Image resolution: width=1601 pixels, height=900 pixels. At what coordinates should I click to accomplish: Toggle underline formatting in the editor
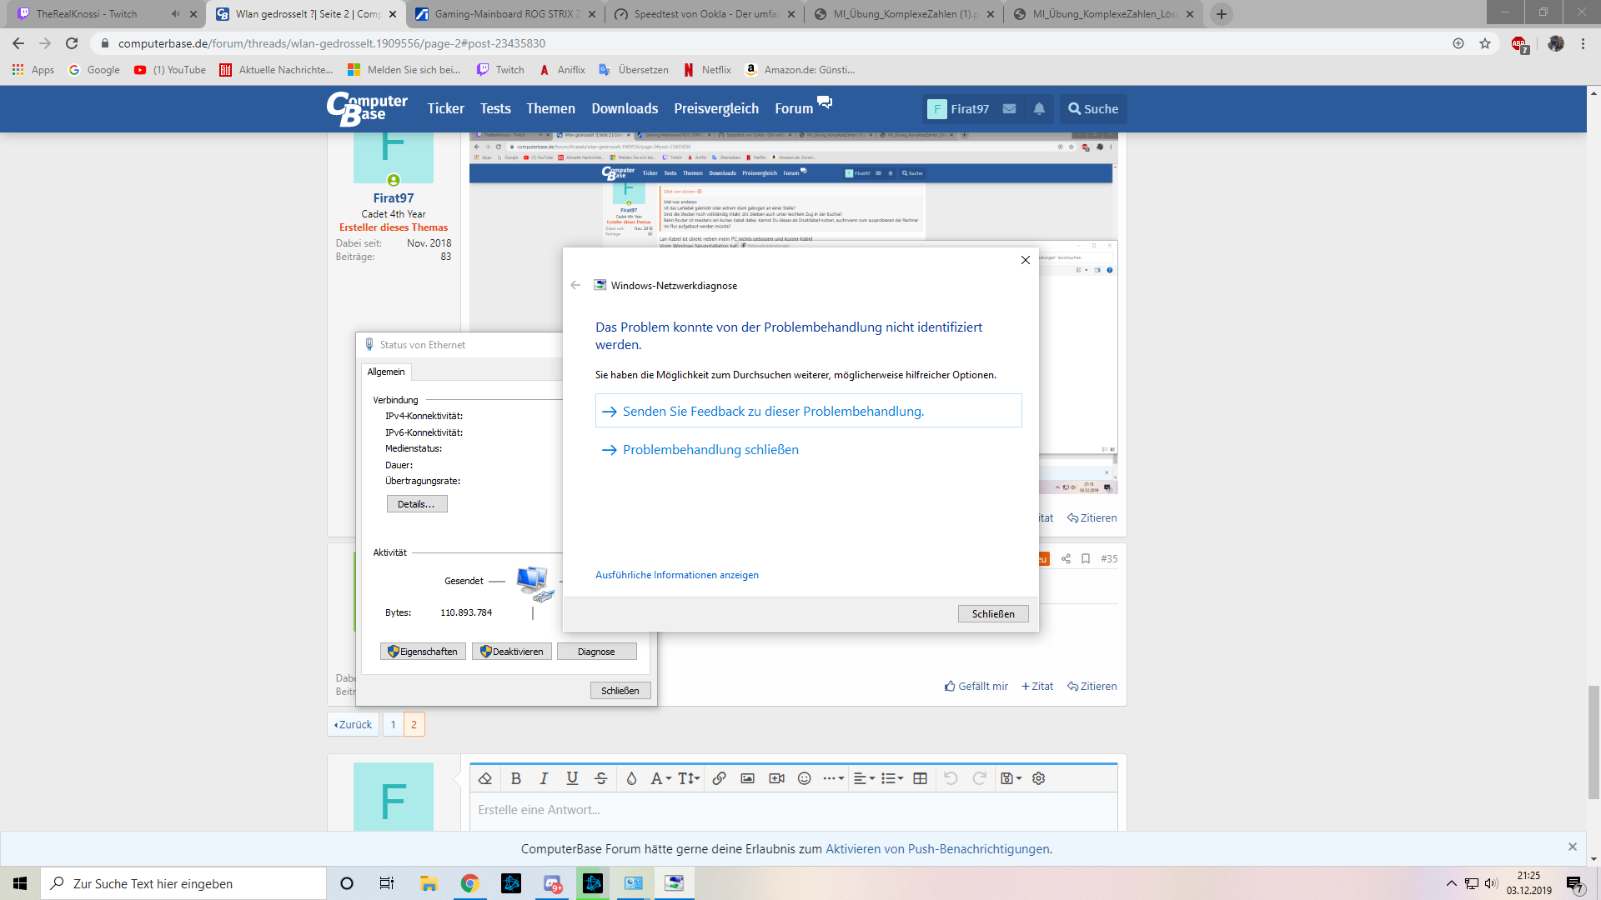pyautogui.click(x=572, y=778)
